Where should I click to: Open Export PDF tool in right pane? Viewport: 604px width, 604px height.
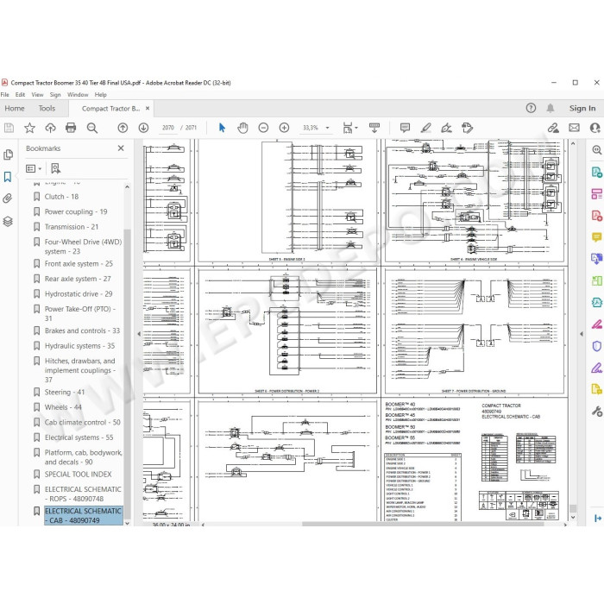click(597, 172)
